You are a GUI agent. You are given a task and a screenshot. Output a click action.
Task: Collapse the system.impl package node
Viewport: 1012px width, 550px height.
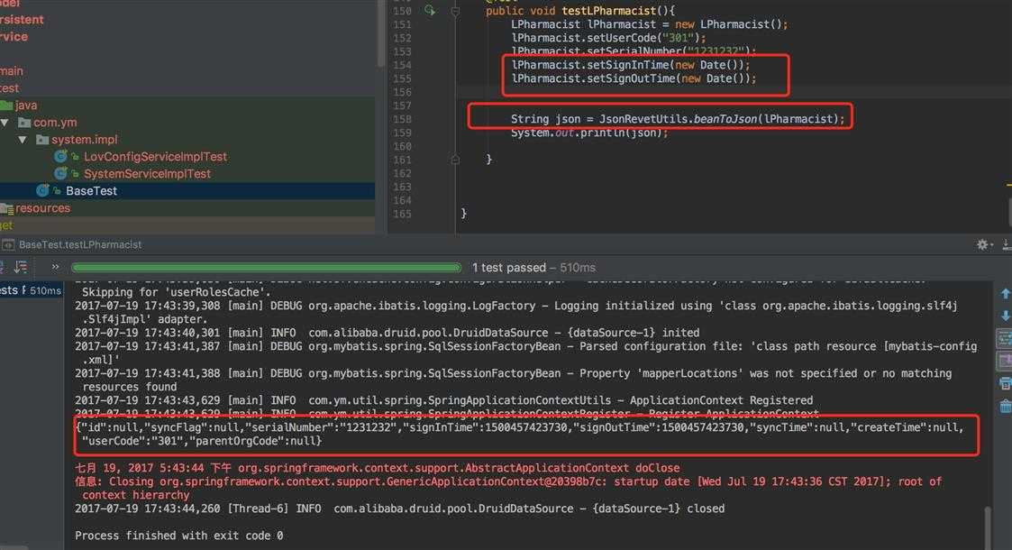pos(23,140)
